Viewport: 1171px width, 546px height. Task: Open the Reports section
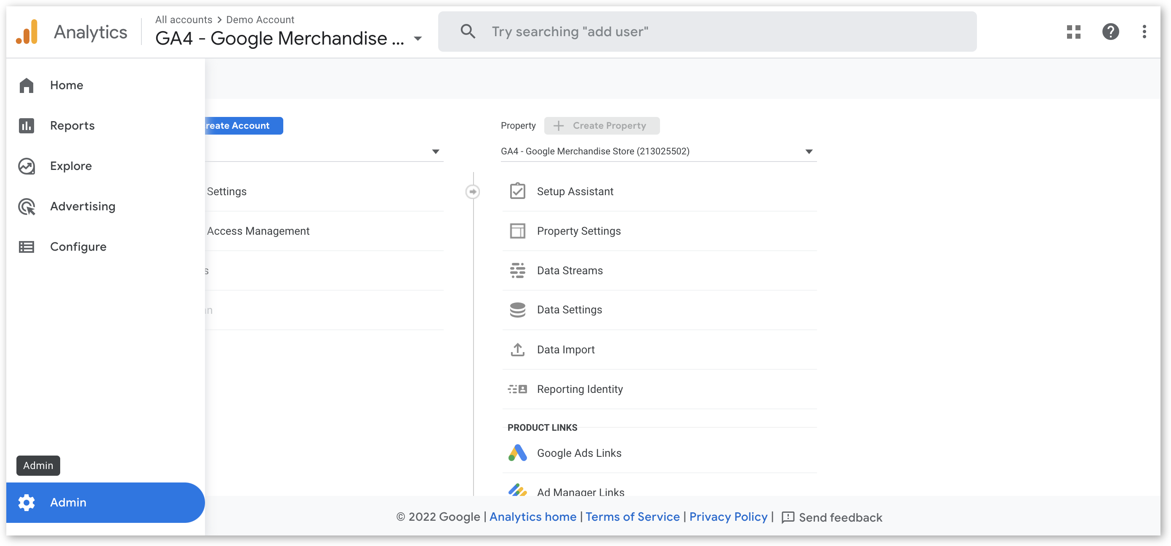coord(72,125)
